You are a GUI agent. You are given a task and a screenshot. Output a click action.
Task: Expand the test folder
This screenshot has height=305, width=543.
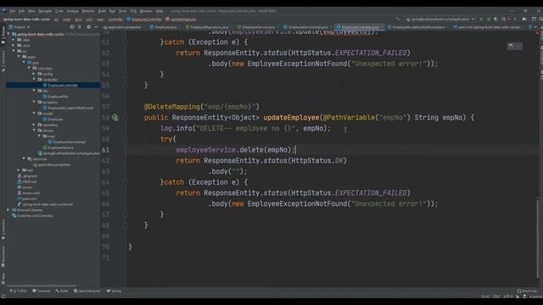19,170
